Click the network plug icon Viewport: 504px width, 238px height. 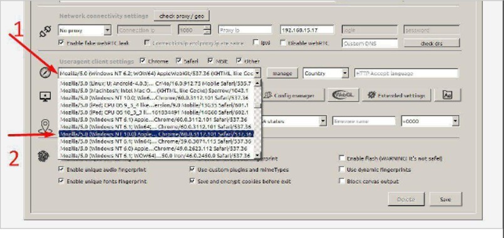pyautogui.click(x=44, y=31)
